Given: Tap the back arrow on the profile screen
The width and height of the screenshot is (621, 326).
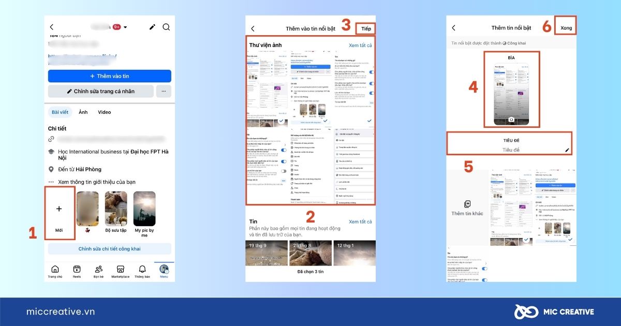Looking at the screenshot, I should pyautogui.click(x=51, y=27).
